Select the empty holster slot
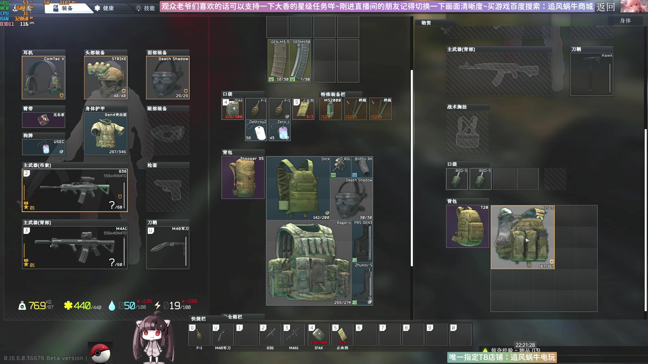This screenshot has height=364, width=648. 168,190
